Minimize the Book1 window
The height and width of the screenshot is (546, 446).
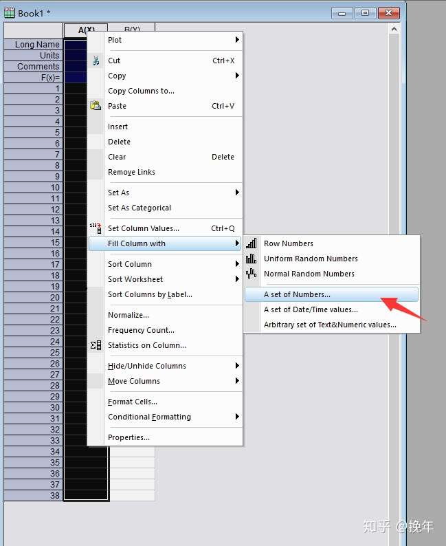pyautogui.click(x=342, y=13)
